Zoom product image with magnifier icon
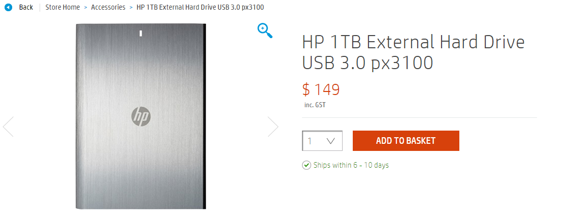This screenshot has width=570, height=218. pos(265,30)
